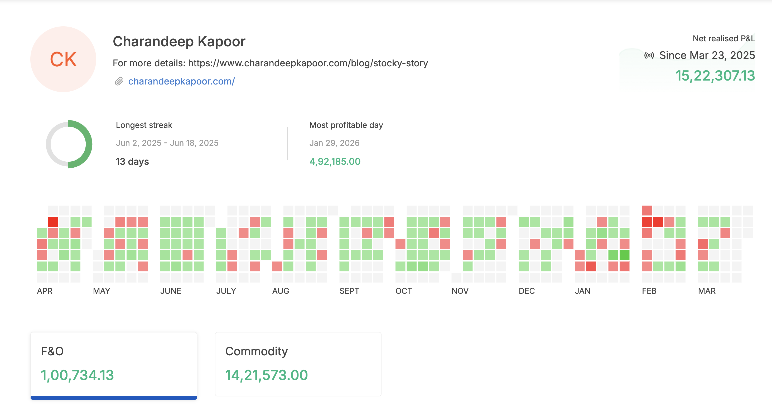The height and width of the screenshot is (408, 772).
Task: Click the APR month label
Action: point(45,291)
